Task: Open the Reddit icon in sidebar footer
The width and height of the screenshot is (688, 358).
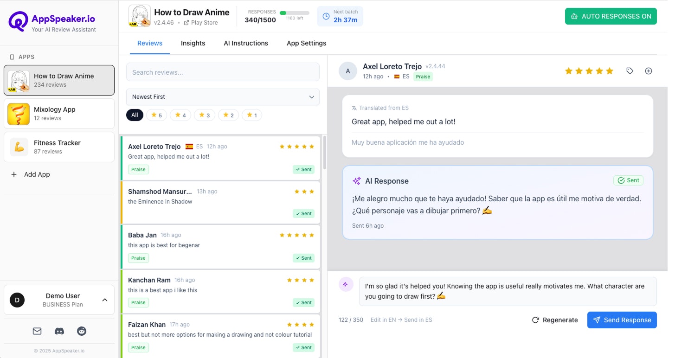Action: [82, 331]
